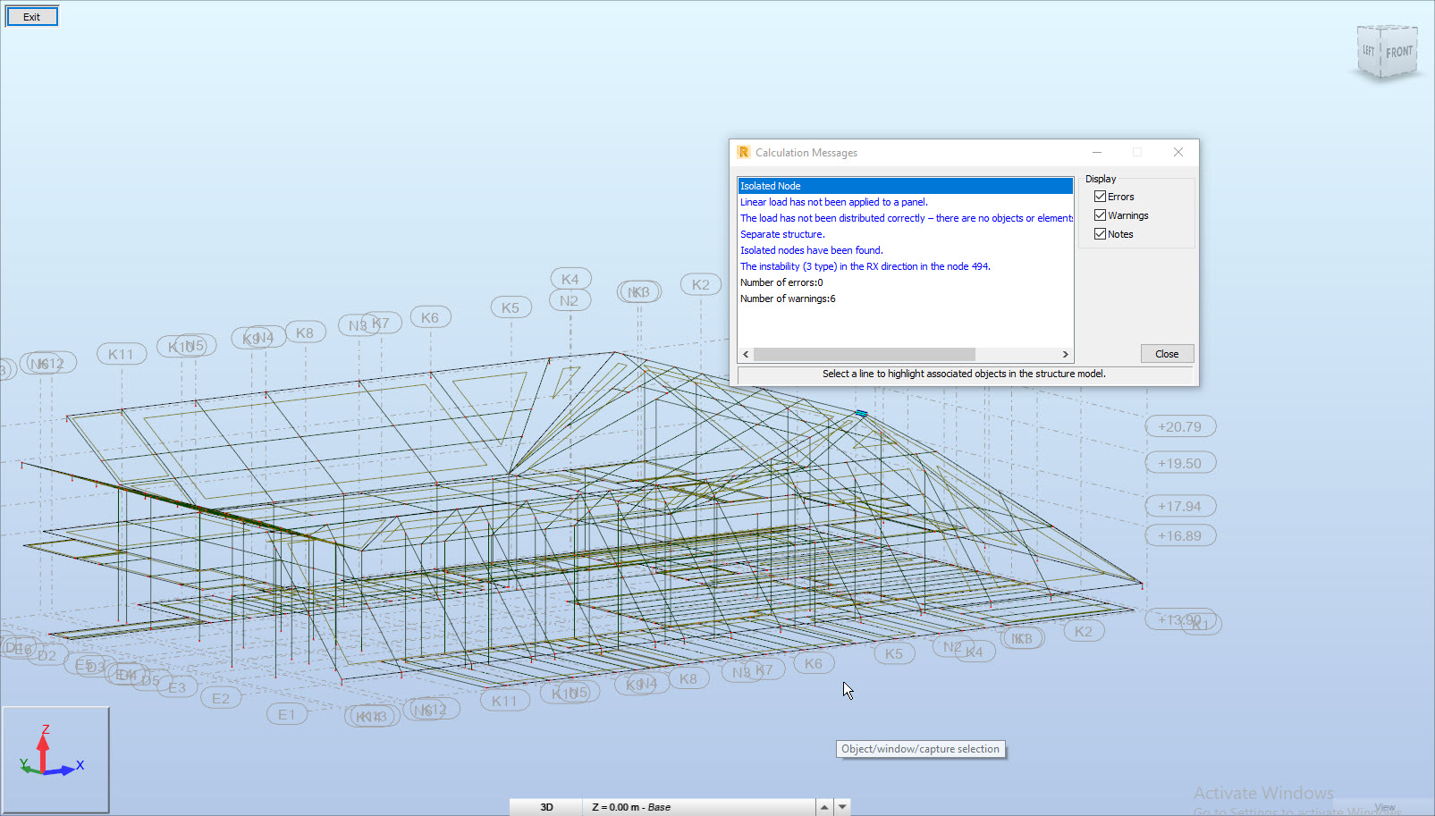Click the down stepper beside the level selector
Image resolution: width=1435 pixels, height=816 pixels.
point(840,807)
